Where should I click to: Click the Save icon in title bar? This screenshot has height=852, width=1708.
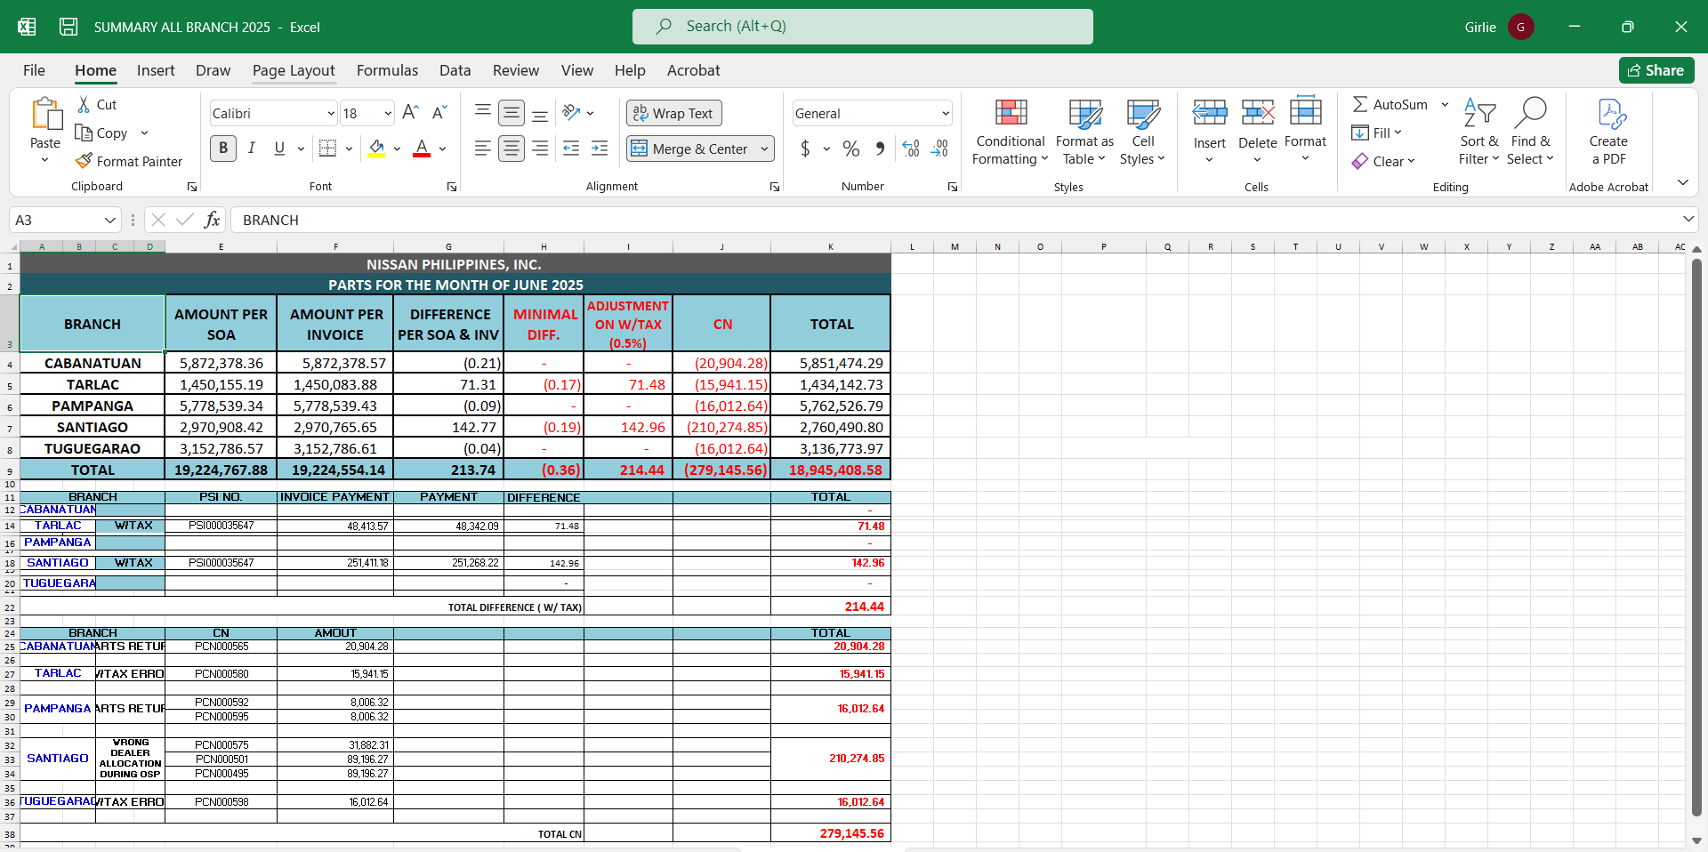68,27
